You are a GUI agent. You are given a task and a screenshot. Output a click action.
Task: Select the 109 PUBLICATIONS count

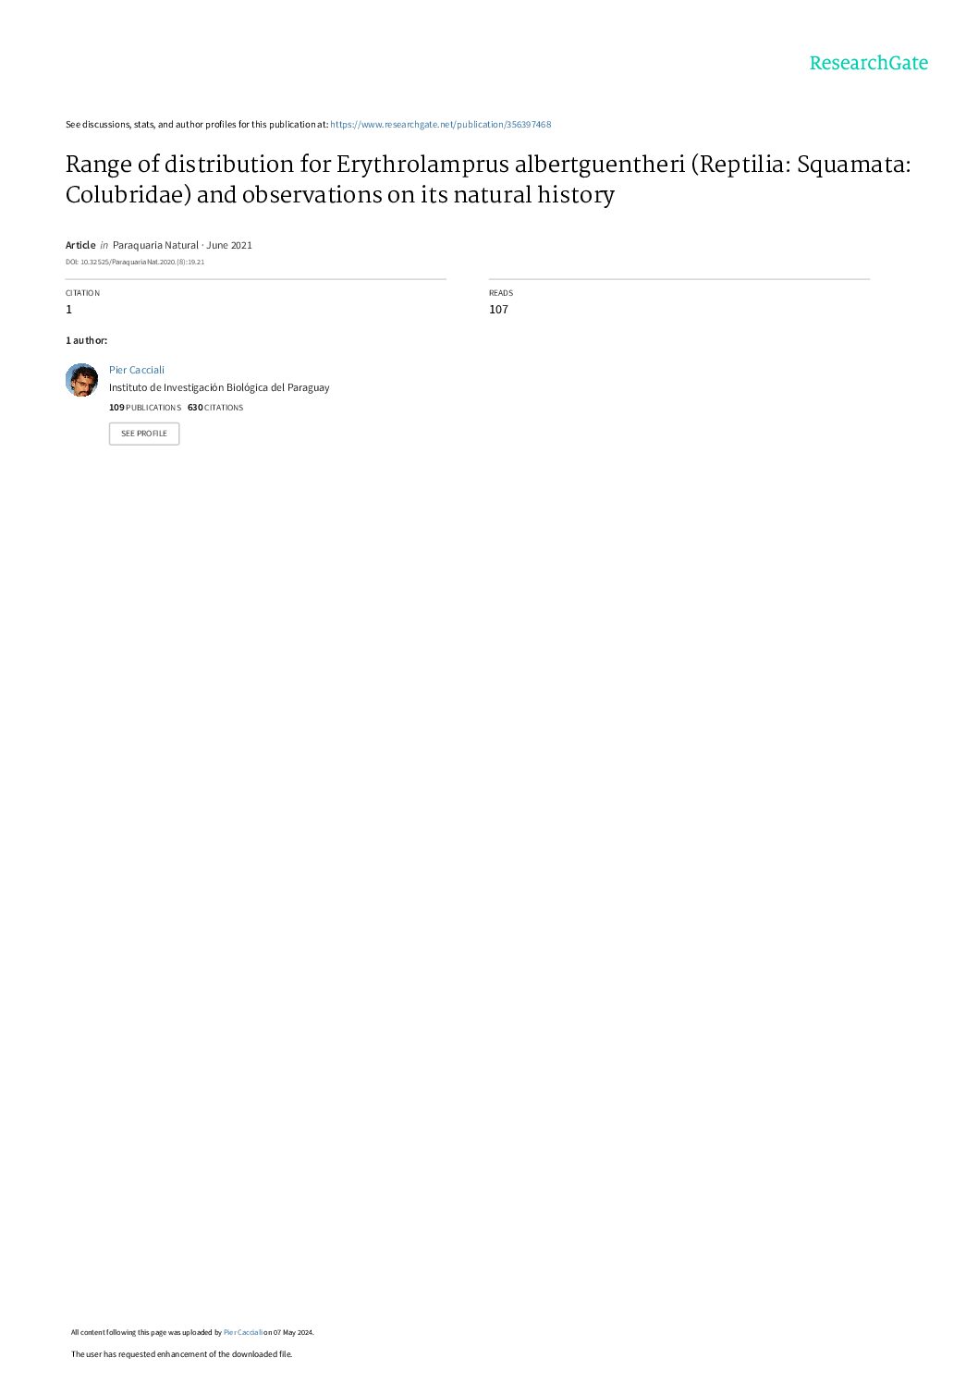pyautogui.click(x=145, y=408)
